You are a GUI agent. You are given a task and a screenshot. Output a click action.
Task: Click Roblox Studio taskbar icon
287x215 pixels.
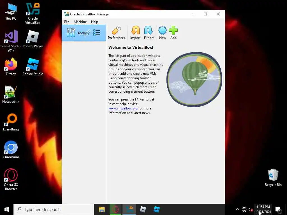157,209
